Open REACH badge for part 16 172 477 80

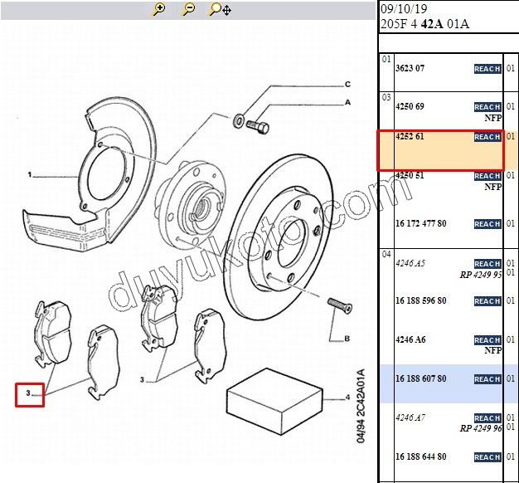coord(487,224)
